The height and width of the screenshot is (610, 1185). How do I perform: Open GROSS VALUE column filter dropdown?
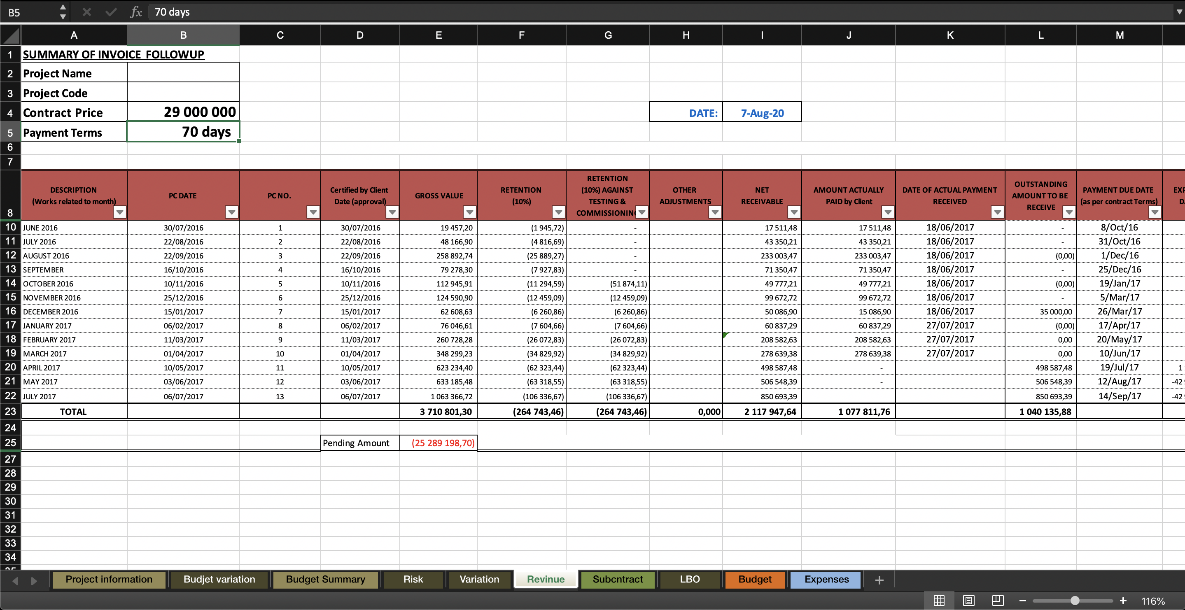469,212
